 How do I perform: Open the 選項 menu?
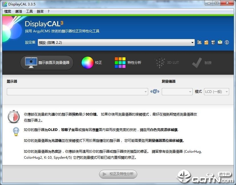19,11
